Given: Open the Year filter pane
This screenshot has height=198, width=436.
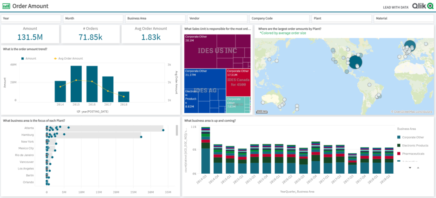Looking at the screenshot, I should click(31, 18).
